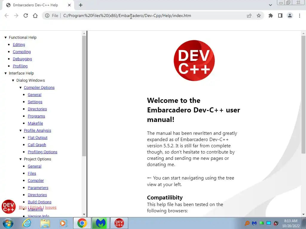306x229 pixels.
Task: Click the browser forward arrow
Action: 16,16
